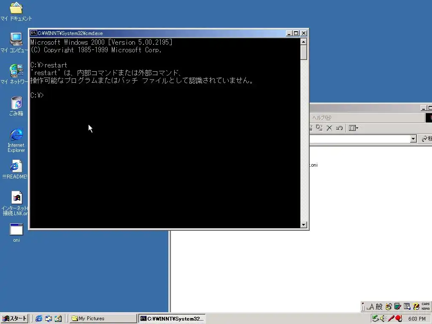The height and width of the screenshot is (324, 432).
Task: Click the red pen tray icon
Action: tap(391, 319)
